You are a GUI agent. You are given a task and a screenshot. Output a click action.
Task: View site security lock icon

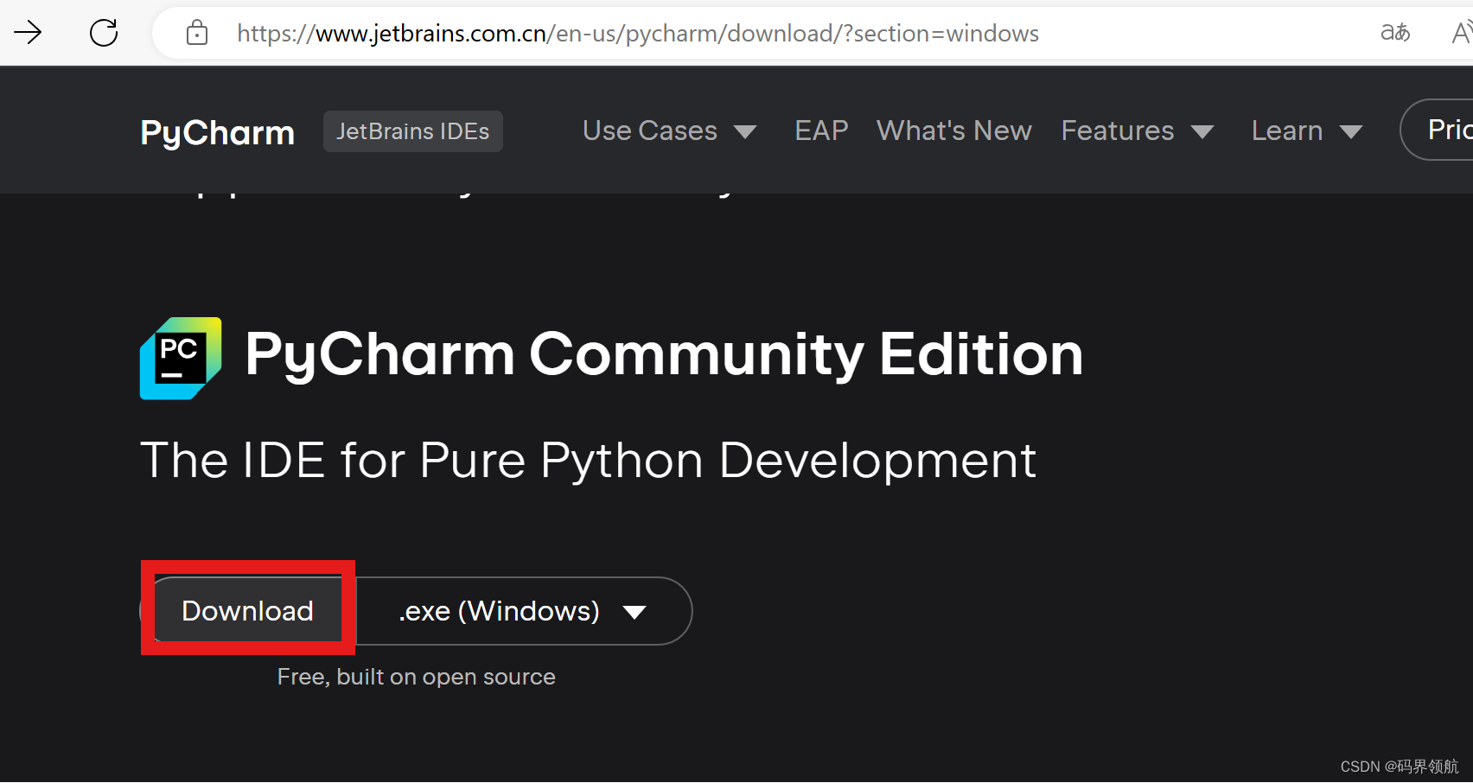[x=197, y=33]
